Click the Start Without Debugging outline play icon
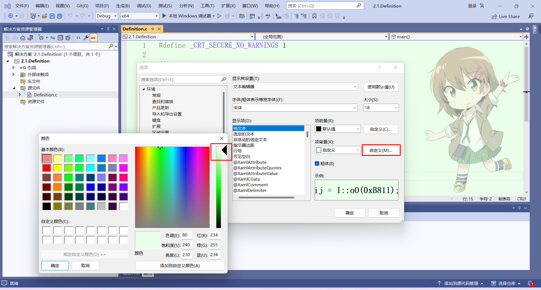The image size is (541, 290). click(219, 16)
